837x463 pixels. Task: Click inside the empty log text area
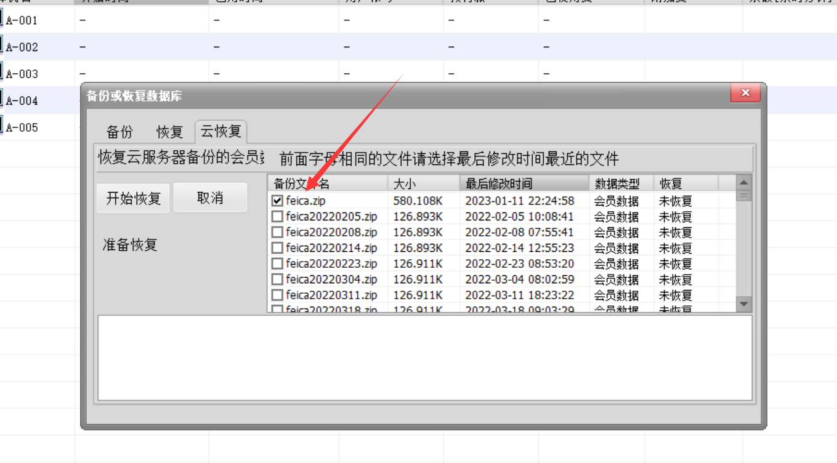point(425,357)
